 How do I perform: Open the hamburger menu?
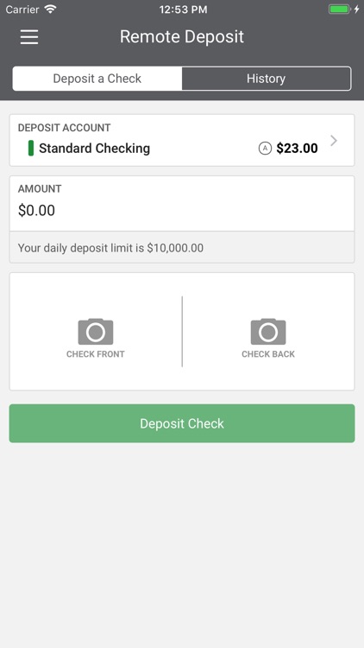point(29,37)
